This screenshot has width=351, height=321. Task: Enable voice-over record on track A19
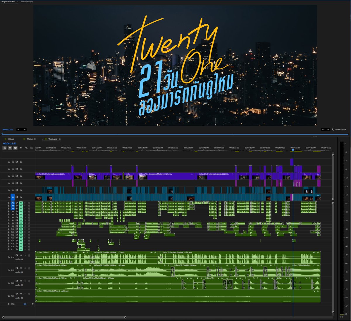coord(29,268)
